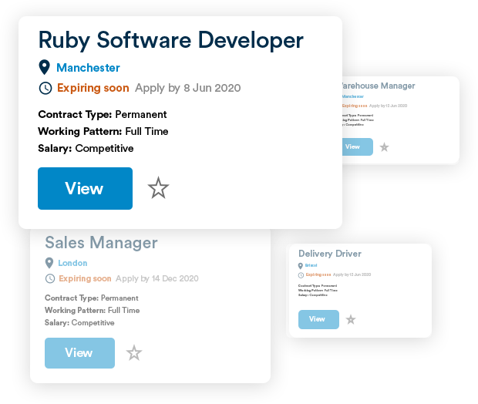This screenshot has width=478, height=404.
Task: Select the London location link
Action: (x=72, y=263)
